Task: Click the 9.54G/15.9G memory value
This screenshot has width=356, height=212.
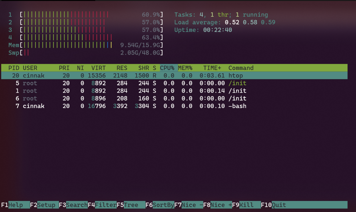Action: pyautogui.click(x=140, y=45)
